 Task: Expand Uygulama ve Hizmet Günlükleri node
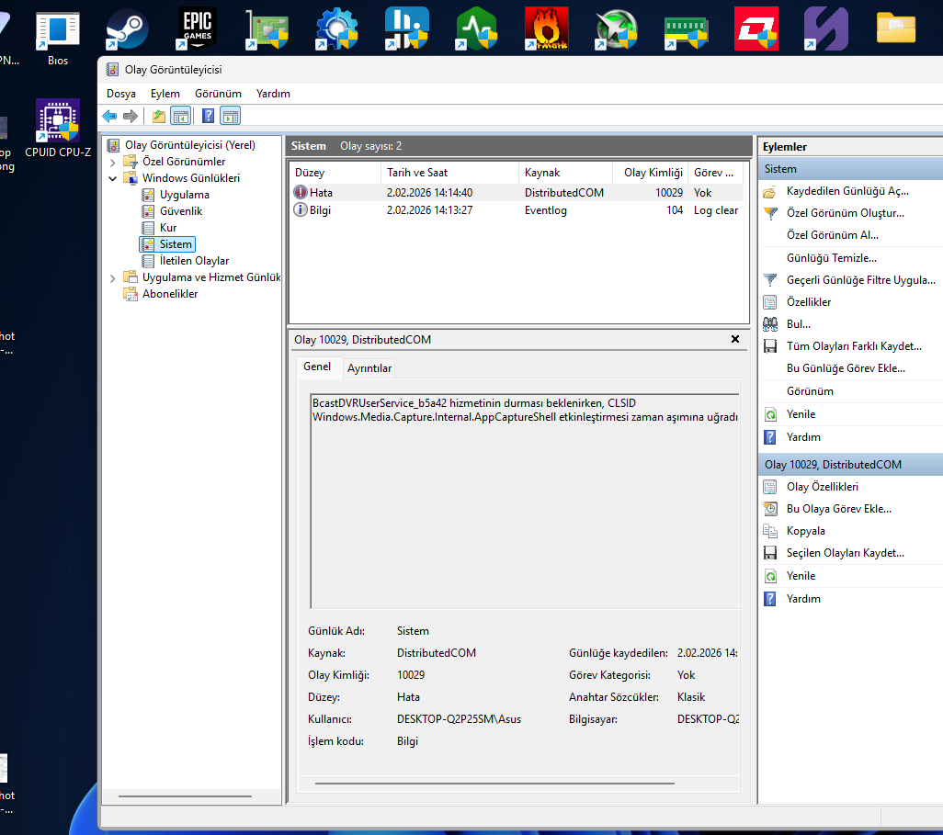click(112, 277)
